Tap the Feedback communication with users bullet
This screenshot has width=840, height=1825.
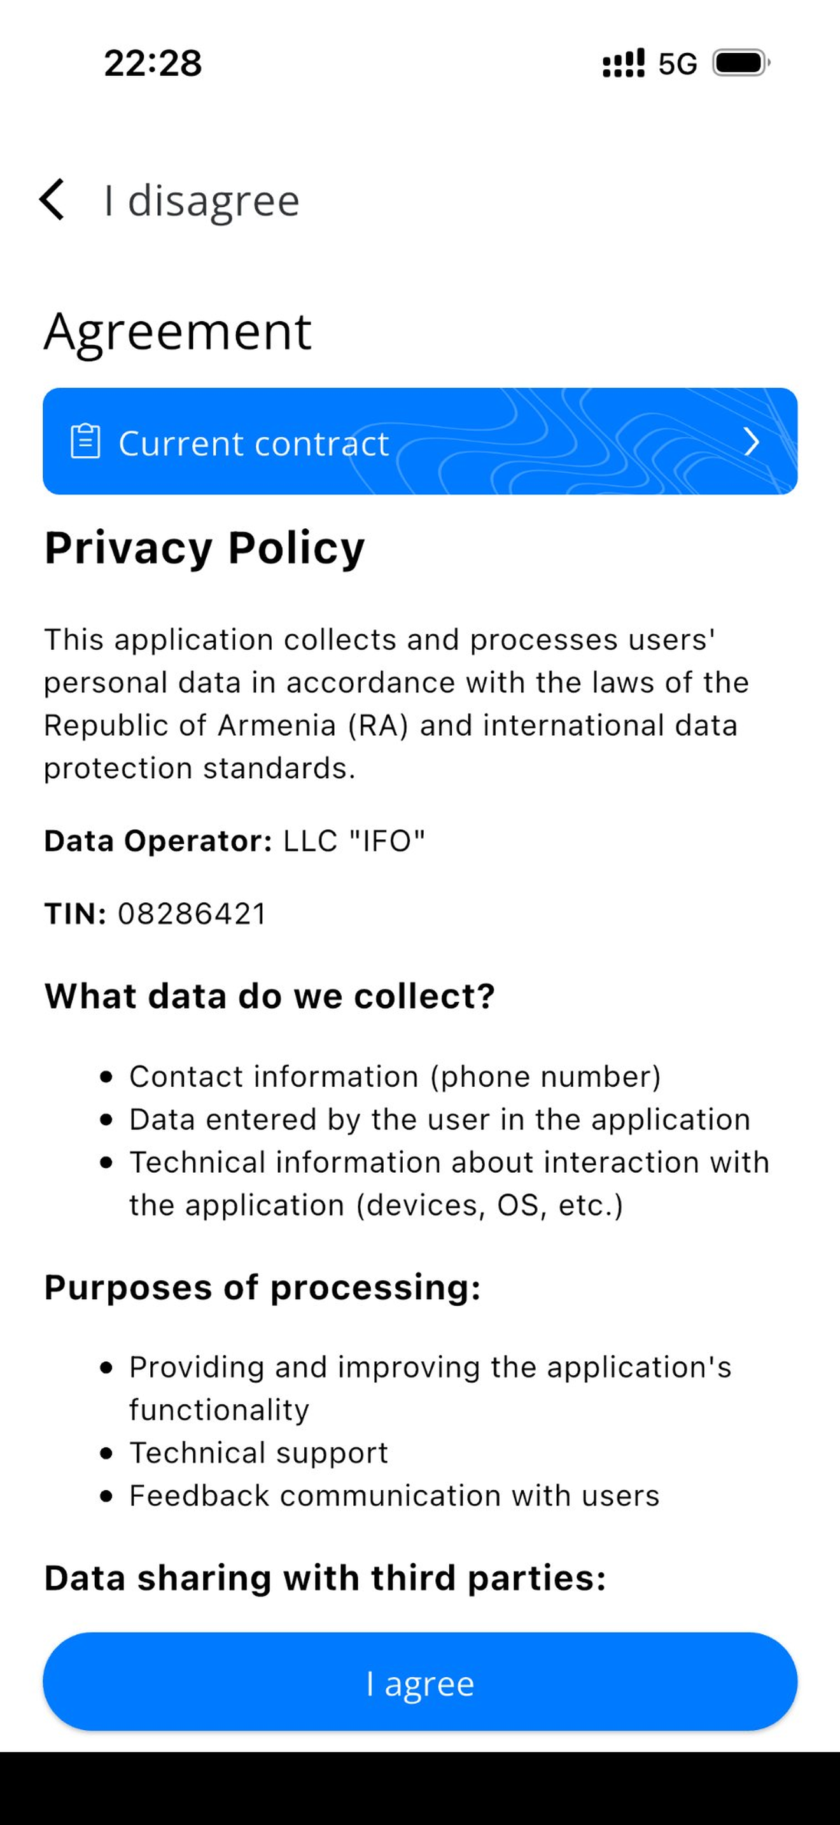click(x=395, y=1495)
